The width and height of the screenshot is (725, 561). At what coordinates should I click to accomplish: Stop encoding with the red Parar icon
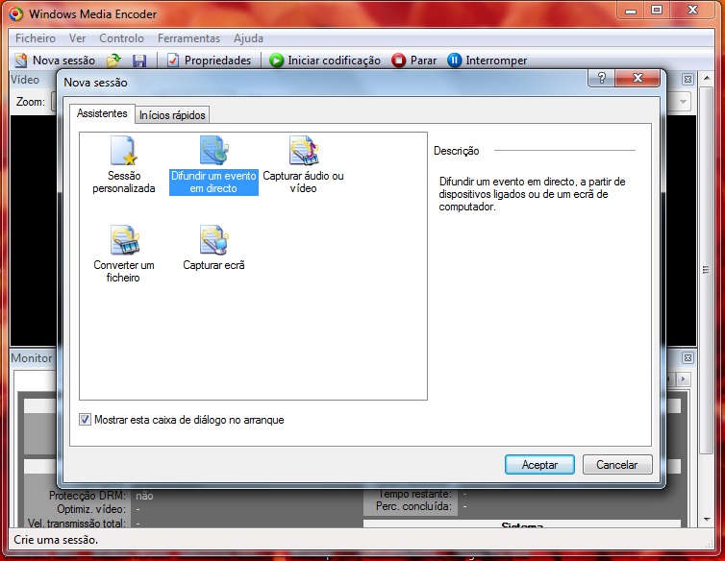click(398, 61)
